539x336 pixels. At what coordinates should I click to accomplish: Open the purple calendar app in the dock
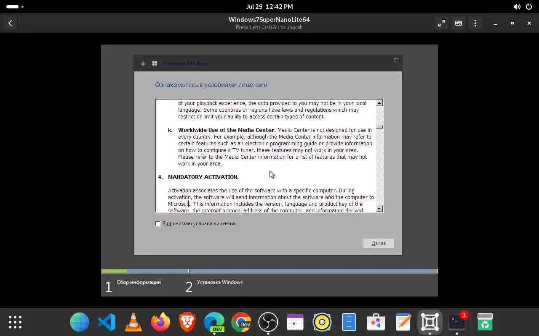295,322
